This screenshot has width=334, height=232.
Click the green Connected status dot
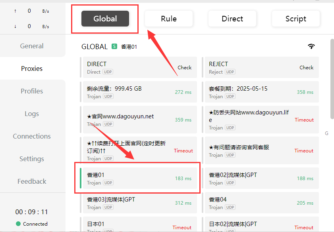[18, 224]
